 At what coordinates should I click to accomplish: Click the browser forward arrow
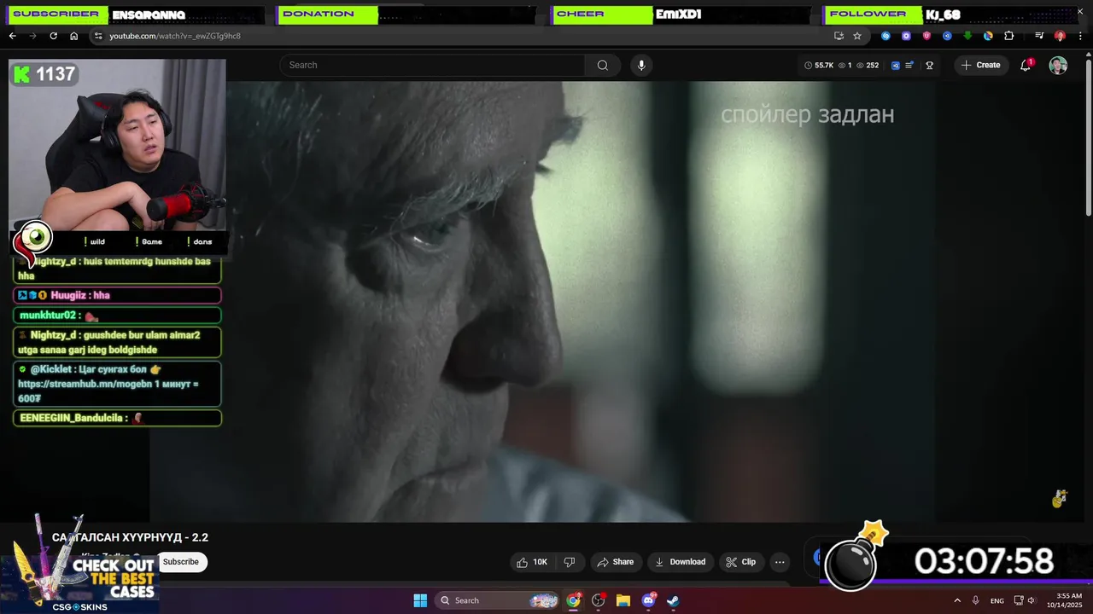coord(32,36)
